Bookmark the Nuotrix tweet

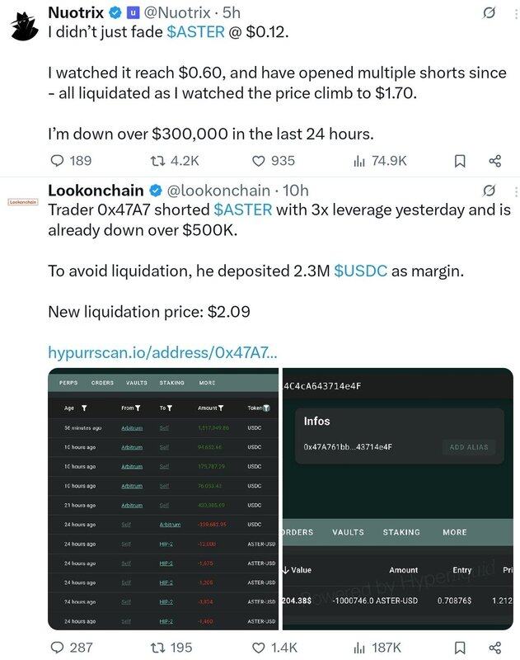460,161
